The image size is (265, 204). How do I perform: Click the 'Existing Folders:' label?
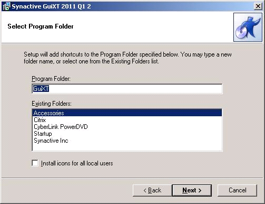point(52,104)
